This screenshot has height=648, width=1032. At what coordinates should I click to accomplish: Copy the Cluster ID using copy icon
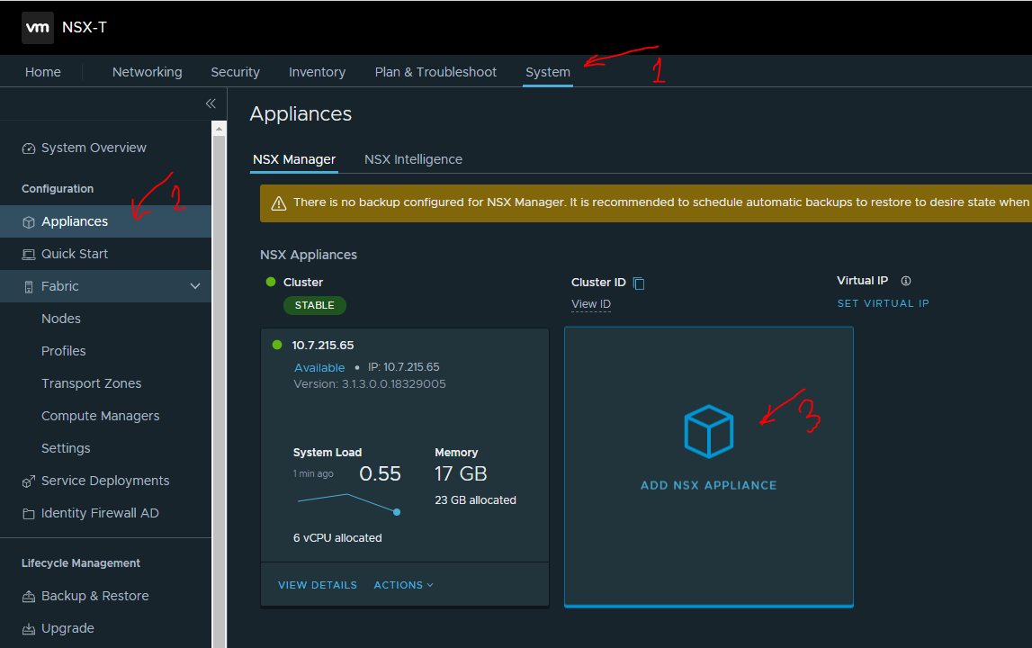click(x=639, y=283)
